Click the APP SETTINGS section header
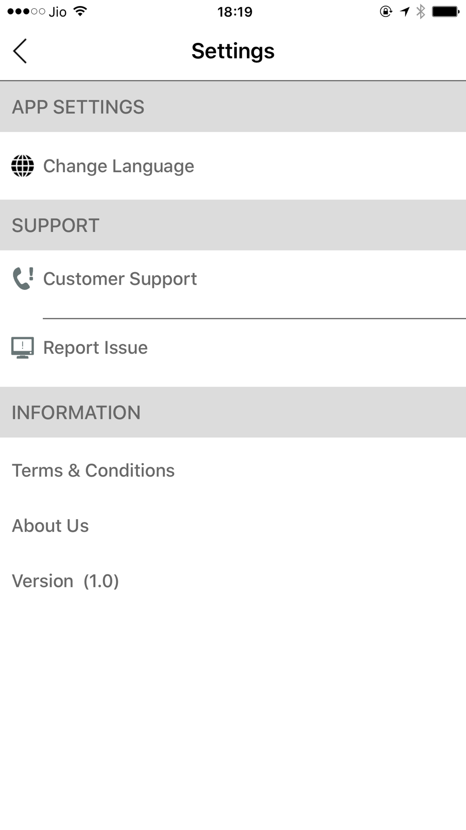This screenshot has width=466, height=830. click(233, 107)
